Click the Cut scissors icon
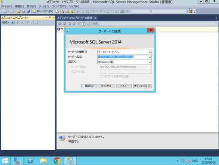Screen dimensions: 219x165 click(x=78, y=11)
